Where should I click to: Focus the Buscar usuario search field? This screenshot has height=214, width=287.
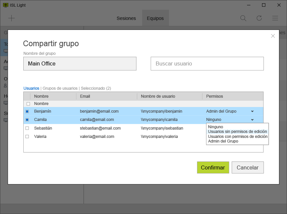207,63
